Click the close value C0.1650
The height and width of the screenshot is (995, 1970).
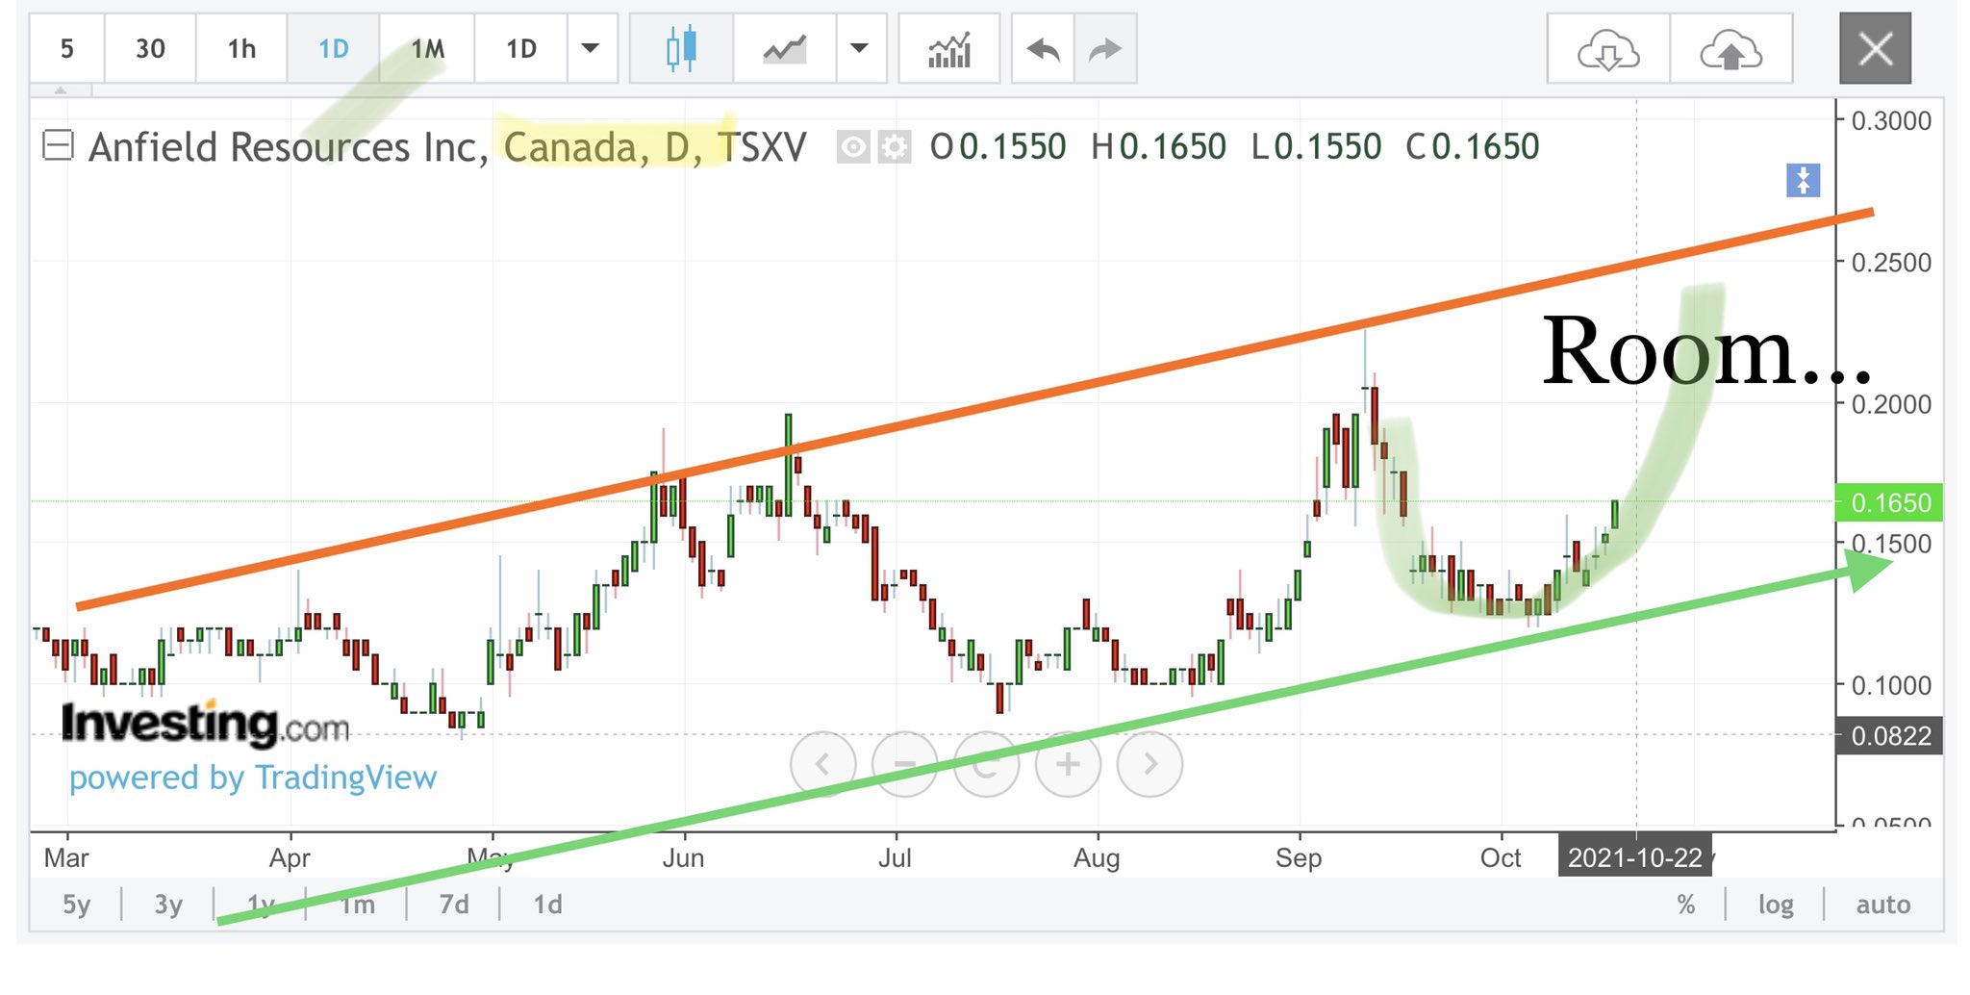1473,147
